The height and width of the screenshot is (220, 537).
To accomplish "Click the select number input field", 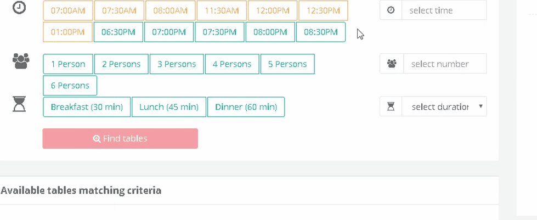I will click(445, 64).
